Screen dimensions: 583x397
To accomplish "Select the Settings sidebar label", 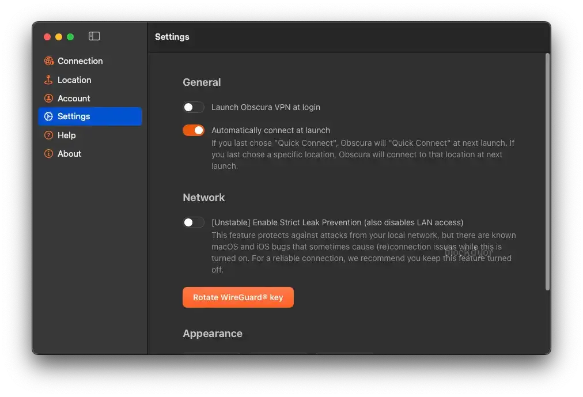I will point(74,116).
